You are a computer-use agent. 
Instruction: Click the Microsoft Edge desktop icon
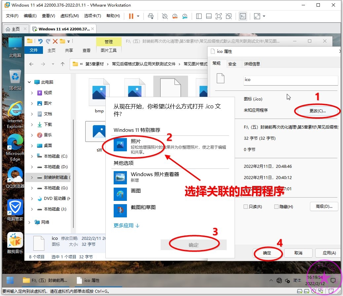click(x=15, y=148)
